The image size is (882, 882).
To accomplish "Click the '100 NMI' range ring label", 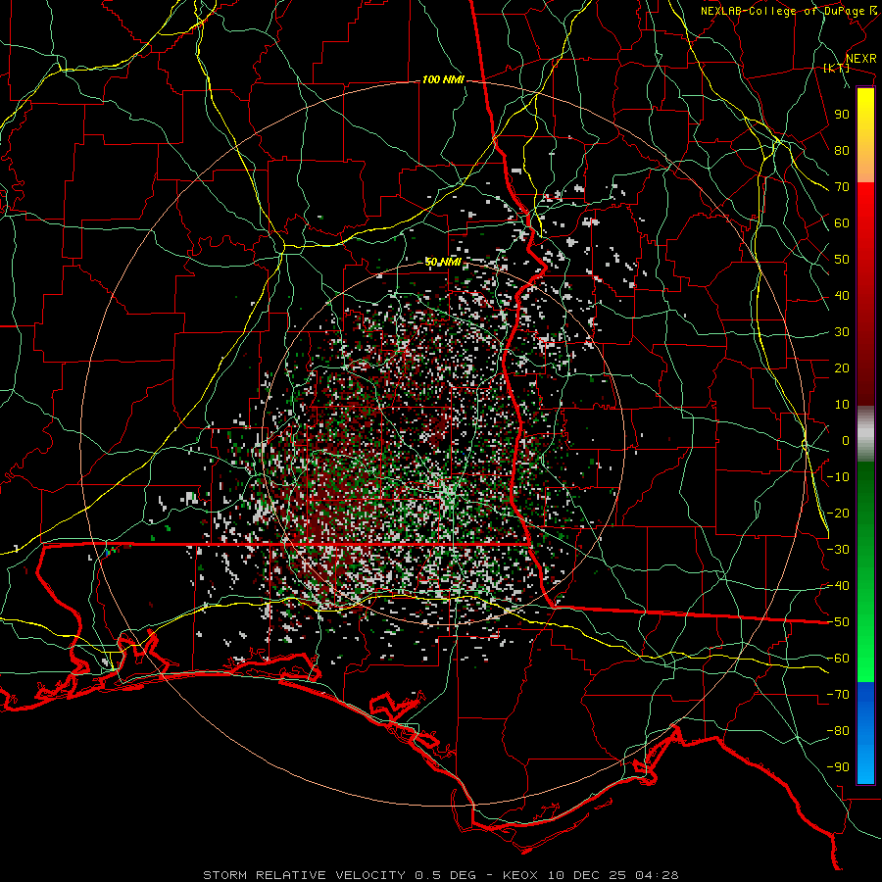I will coord(443,80).
